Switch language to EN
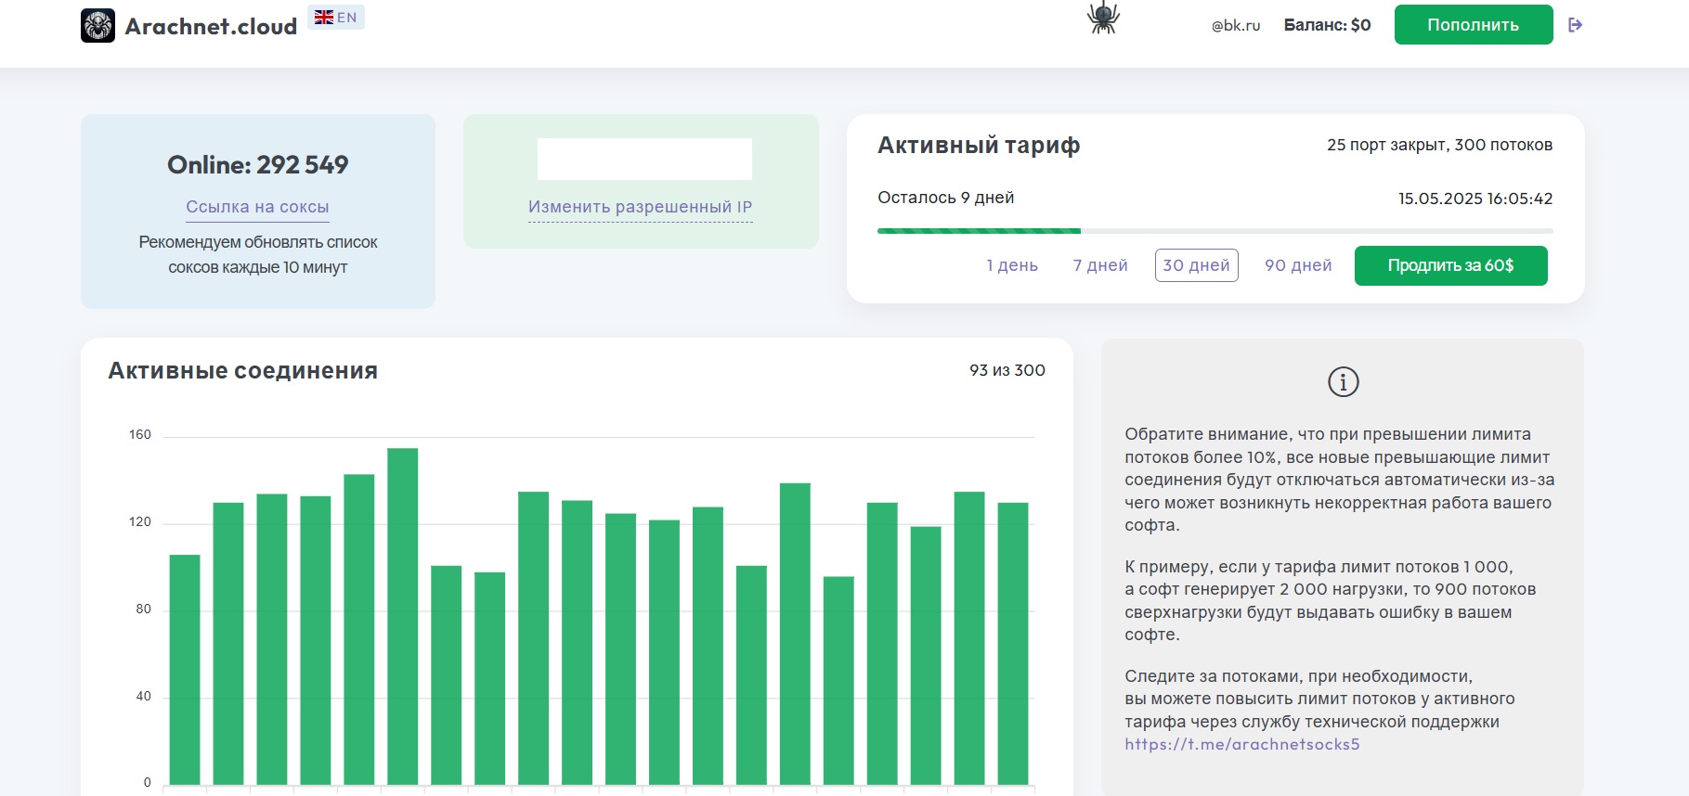Image resolution: width=1689 pixels, height=796 pixels. 336,17
